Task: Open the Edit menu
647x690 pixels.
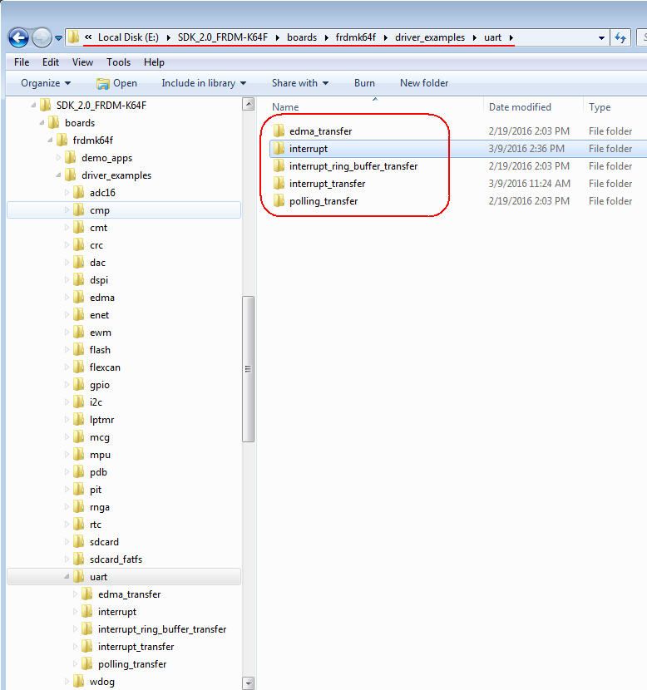Action: (x=51, y=62)
